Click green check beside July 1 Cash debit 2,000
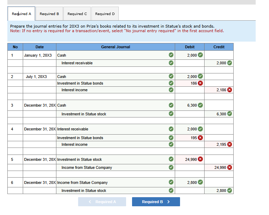Screen dimensions: 269x215 [x=200, y=76]
